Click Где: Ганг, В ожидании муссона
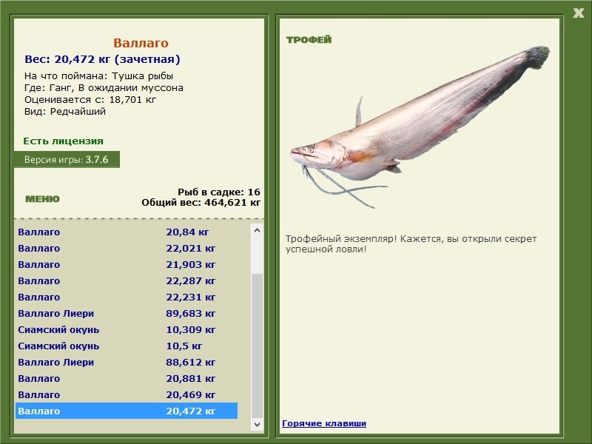Viewport: 592px width, 444px height. coord(104,87)
